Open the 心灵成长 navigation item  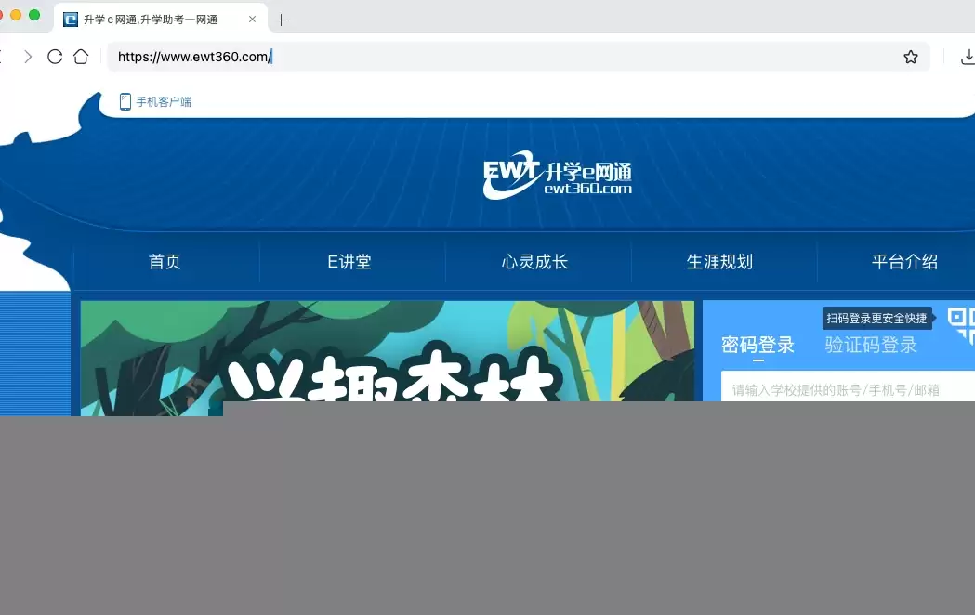pyautogui.click(x=534, y=262)
